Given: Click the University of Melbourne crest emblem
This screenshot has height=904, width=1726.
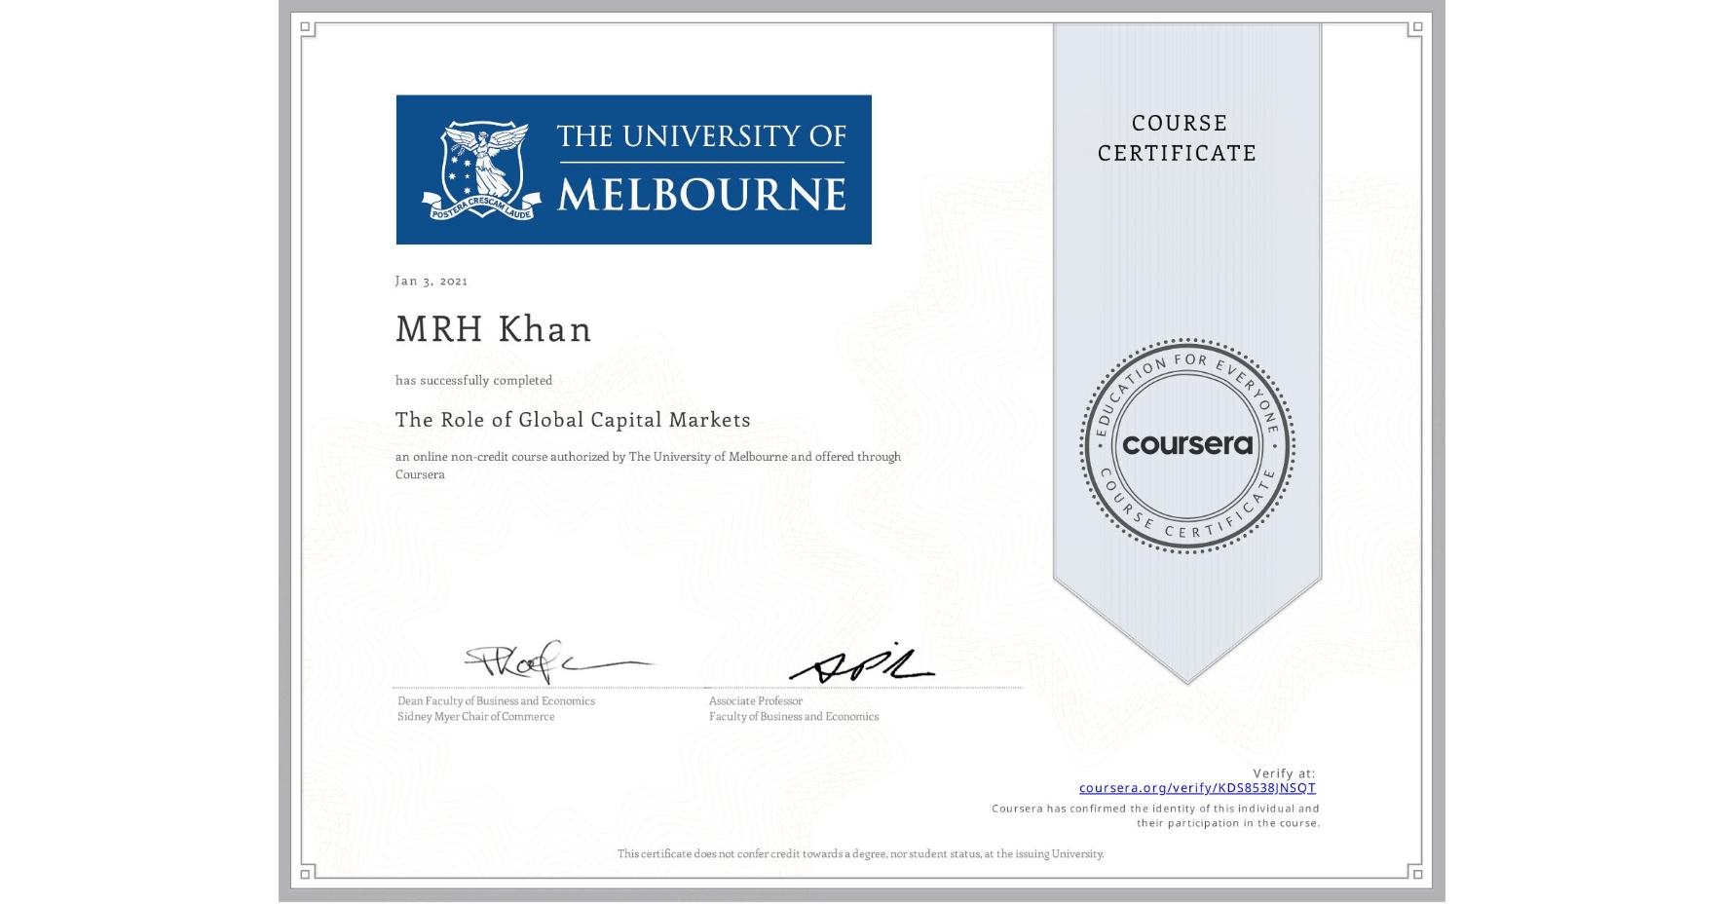Looking at the screenshot, I should (x=483, y=169).
